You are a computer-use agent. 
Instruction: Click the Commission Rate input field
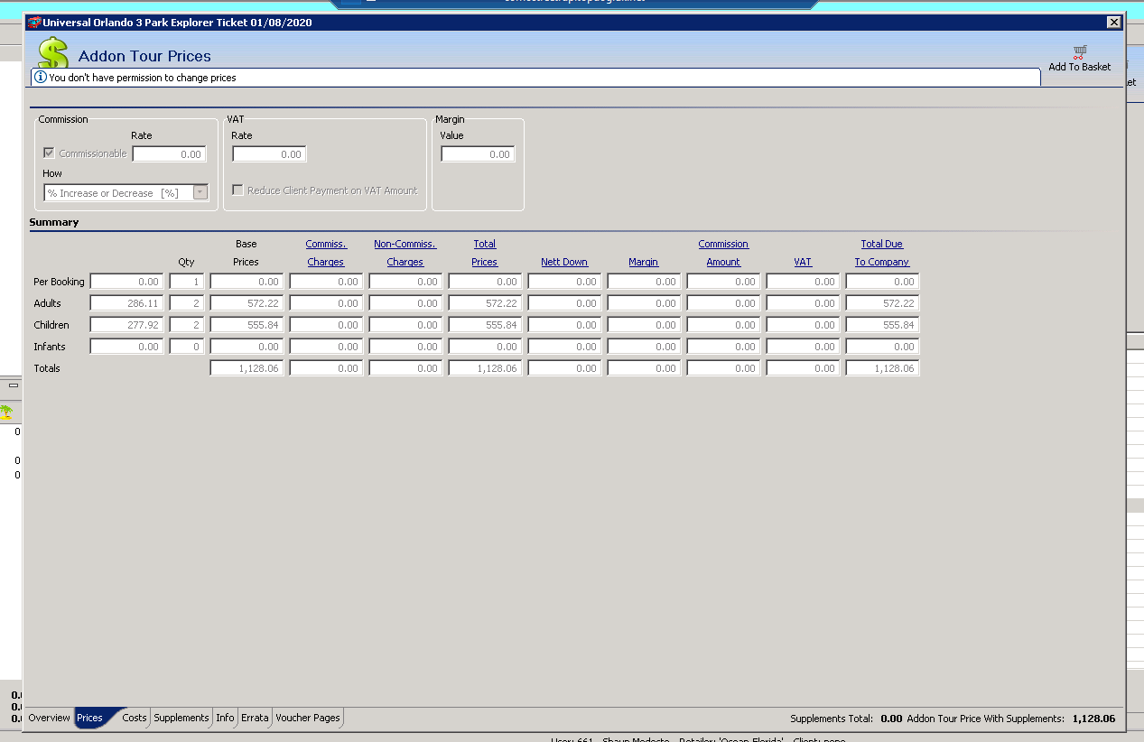coord(169,154)
